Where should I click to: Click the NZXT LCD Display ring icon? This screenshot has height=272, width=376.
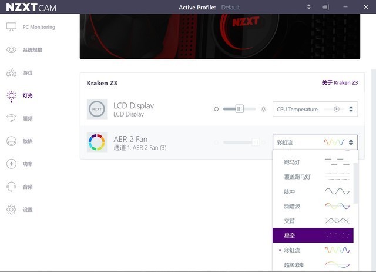[x=97, y=109]
